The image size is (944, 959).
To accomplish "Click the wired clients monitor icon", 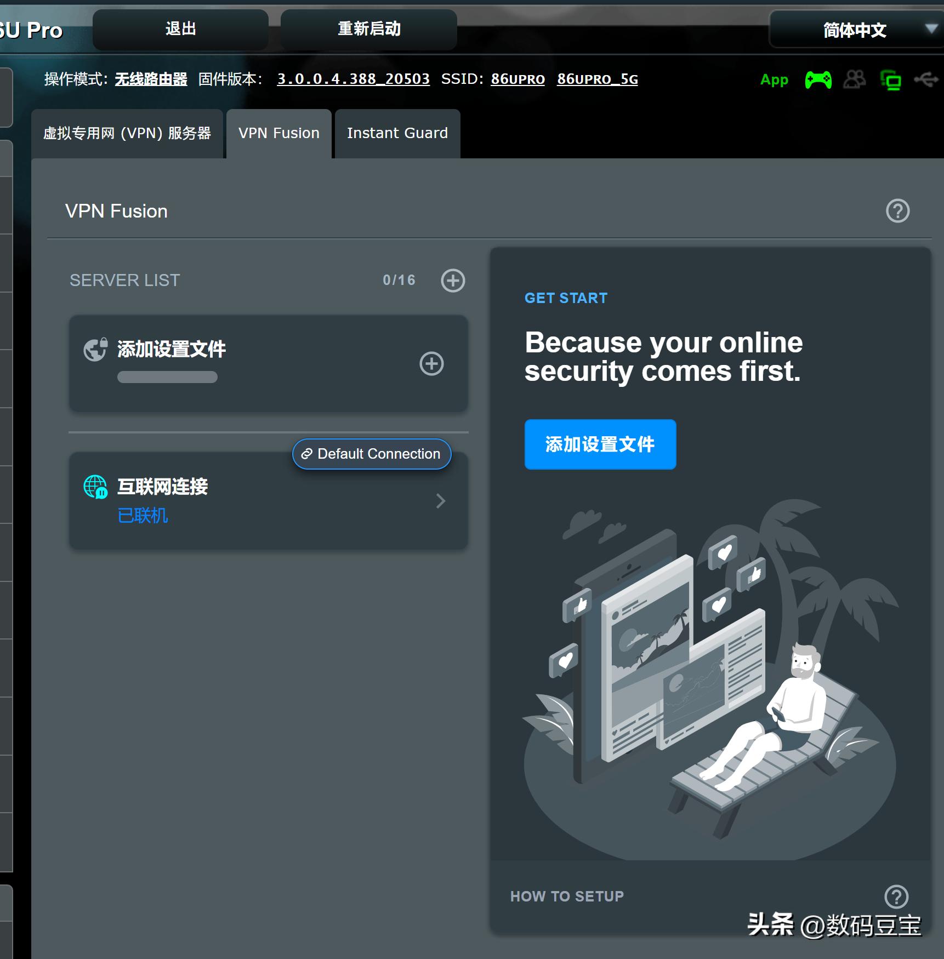I will click(890, 79).
